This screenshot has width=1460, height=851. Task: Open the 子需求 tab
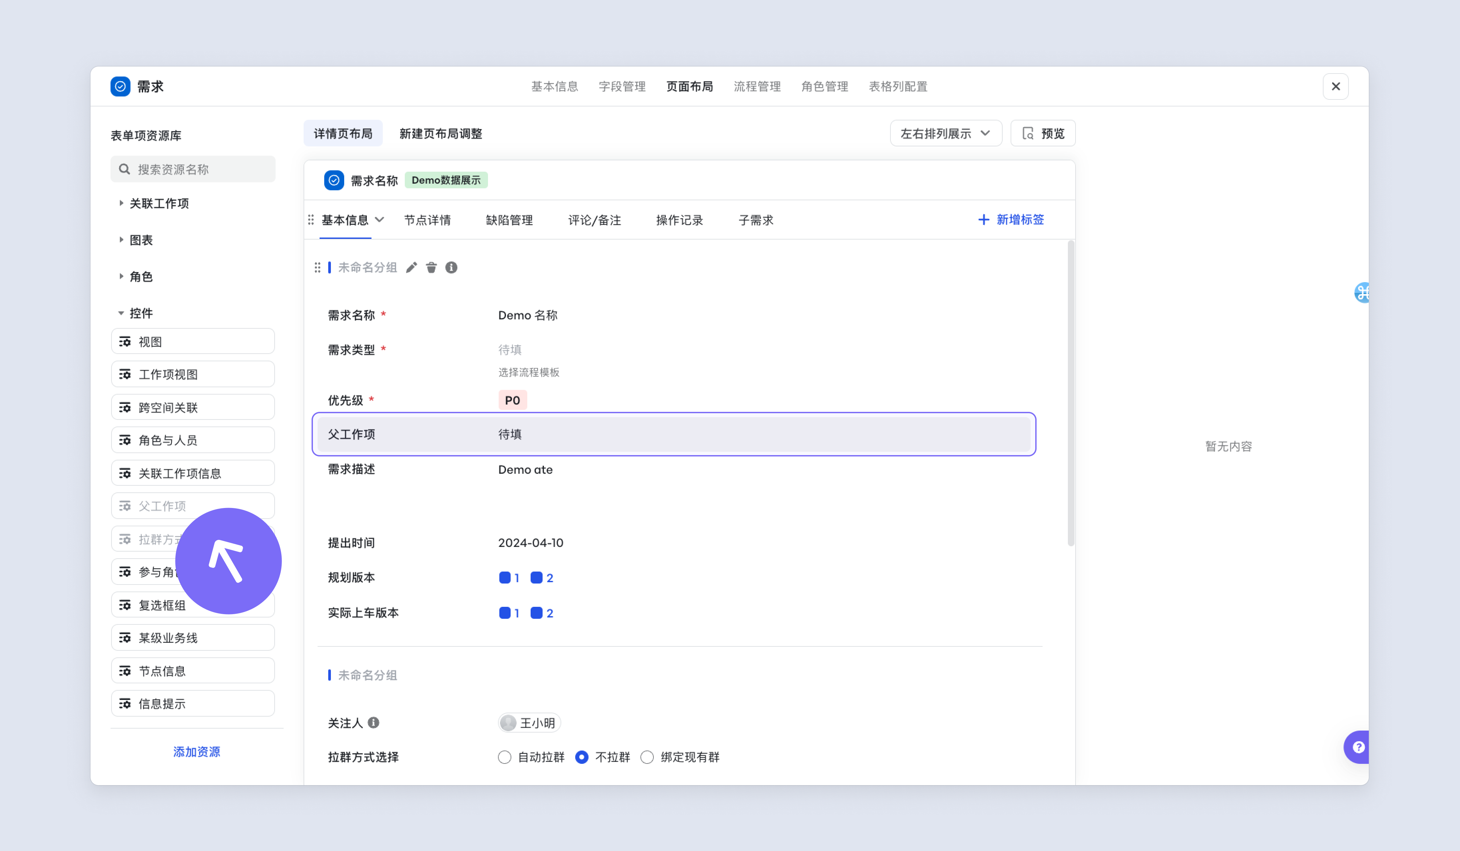point(756,220)
